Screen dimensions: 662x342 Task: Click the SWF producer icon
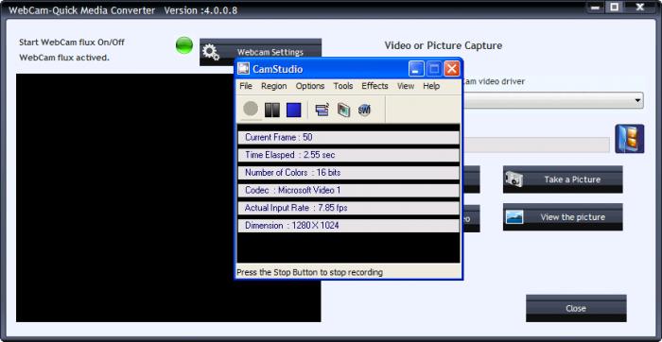[x=364, y=111]
